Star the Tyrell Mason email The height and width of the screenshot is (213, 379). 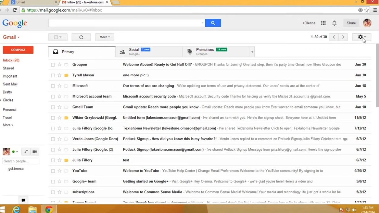coord(59,75)
